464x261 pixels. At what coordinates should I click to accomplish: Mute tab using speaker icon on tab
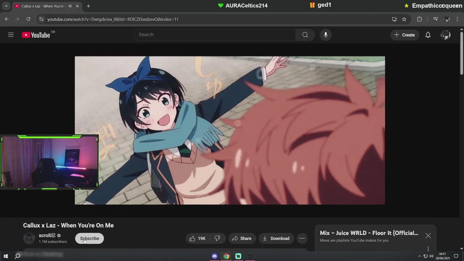[70, 6]
